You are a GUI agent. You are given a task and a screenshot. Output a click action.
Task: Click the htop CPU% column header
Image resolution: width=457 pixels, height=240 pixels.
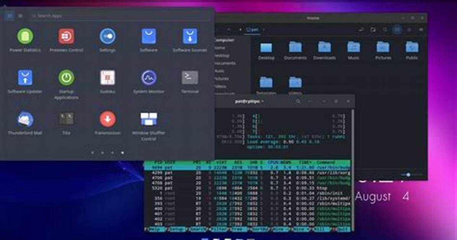pos(272,162)
